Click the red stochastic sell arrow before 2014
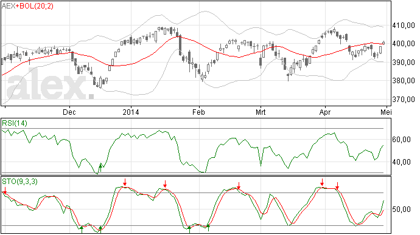This screenshot has height=235, width=420. pyautogui.click(x=125, y=182)
